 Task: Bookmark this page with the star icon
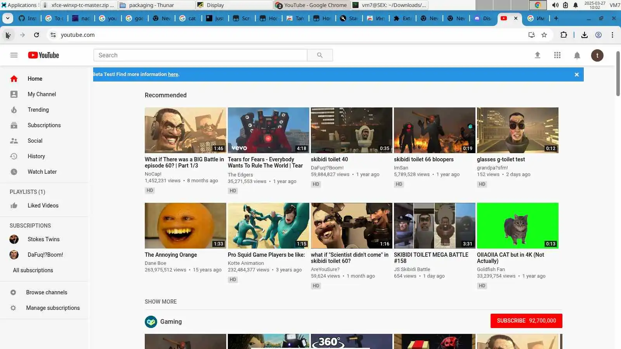(544, 35)
